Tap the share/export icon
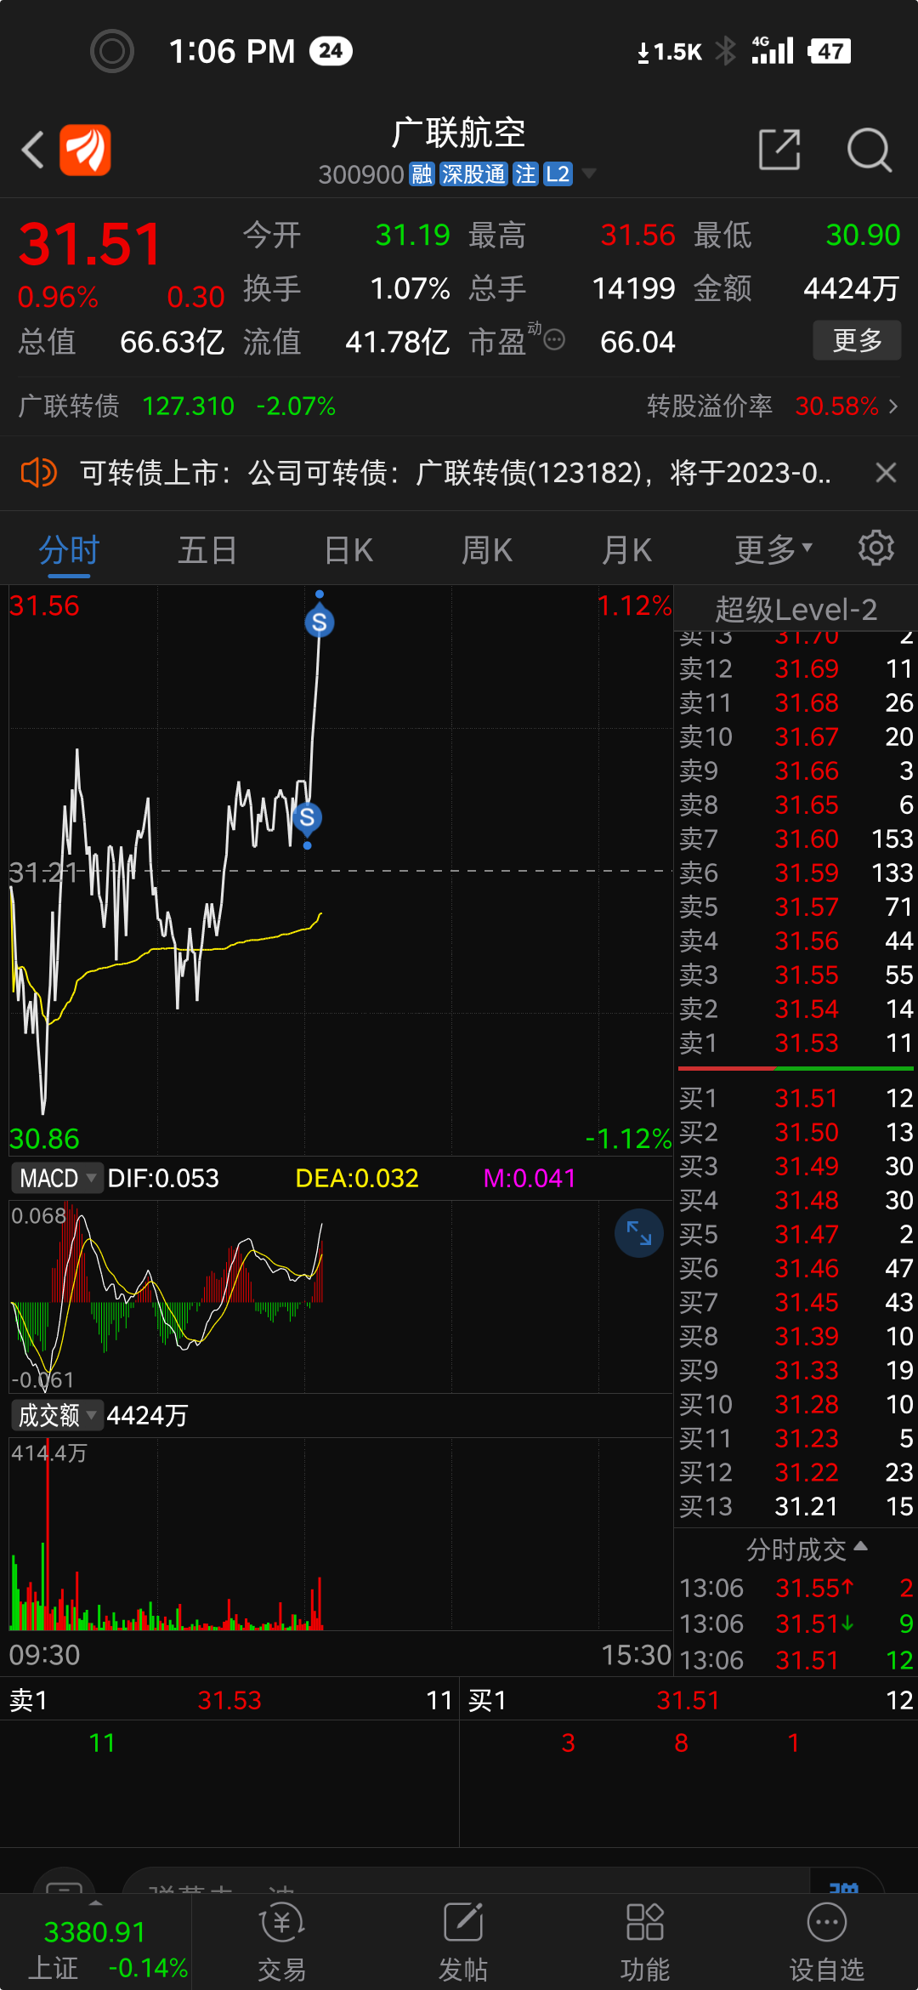Viewport: 918px width, 1990px height. click(x=779, y=151)
